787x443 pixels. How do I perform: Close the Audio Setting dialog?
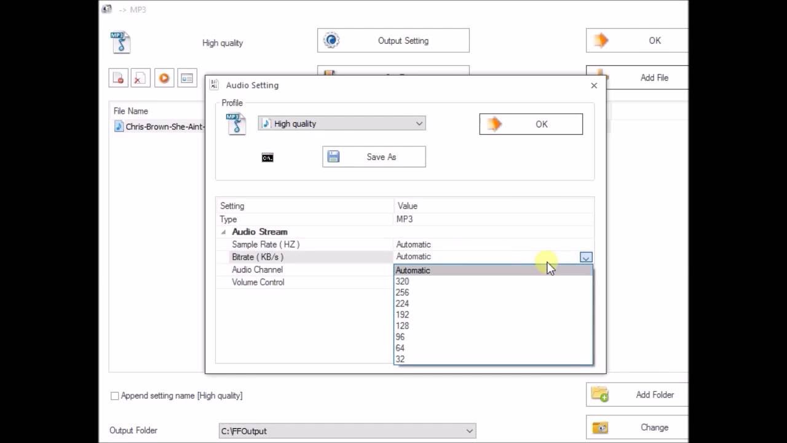pos(594,86)
